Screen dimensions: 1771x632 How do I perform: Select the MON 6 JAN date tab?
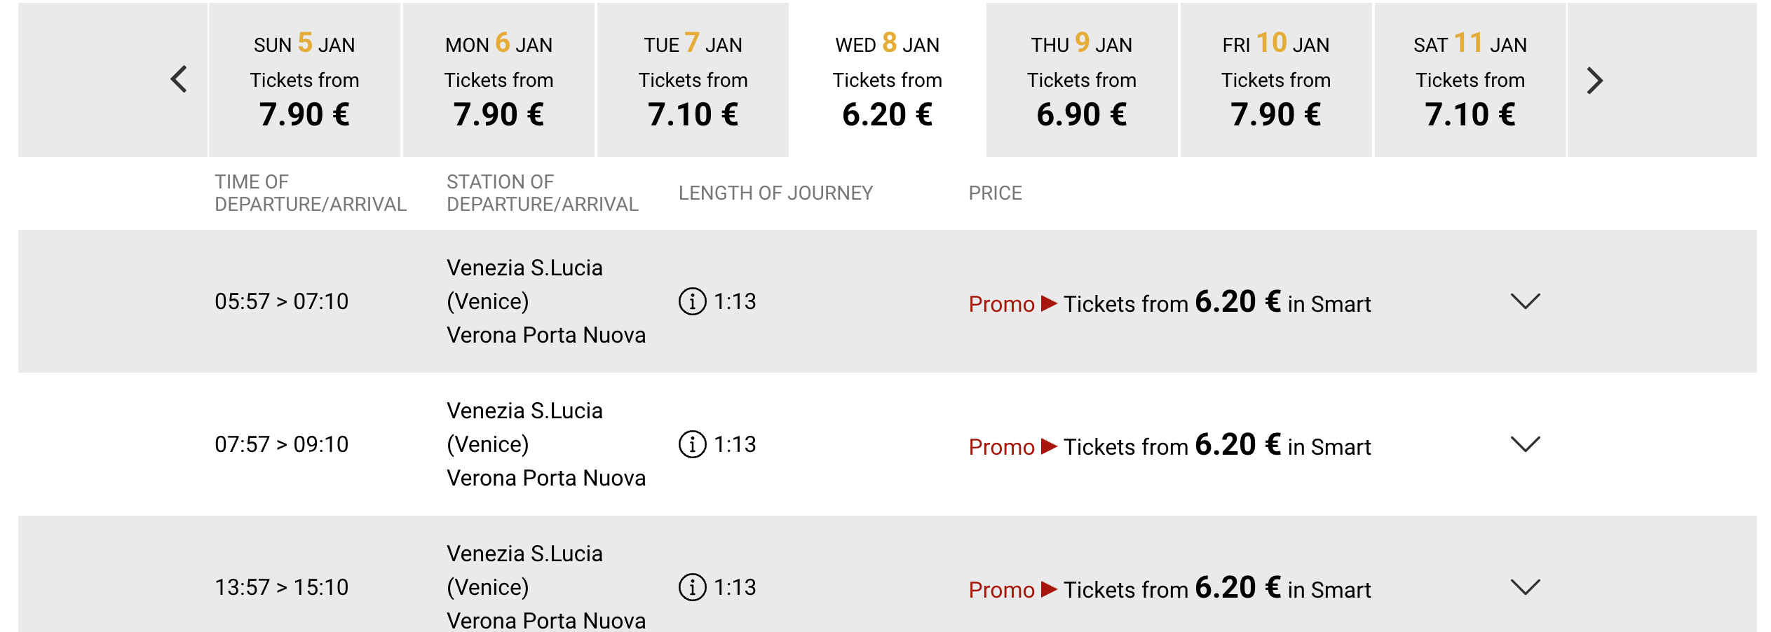[498, 80]
